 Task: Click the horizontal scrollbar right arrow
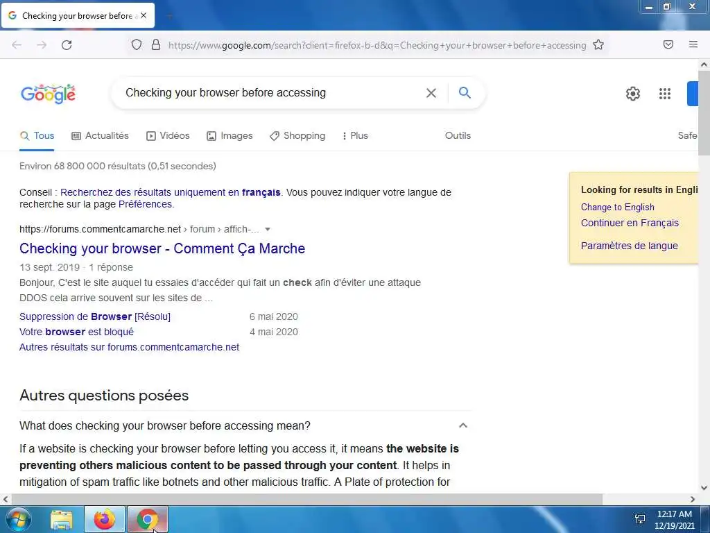point(693,499)
